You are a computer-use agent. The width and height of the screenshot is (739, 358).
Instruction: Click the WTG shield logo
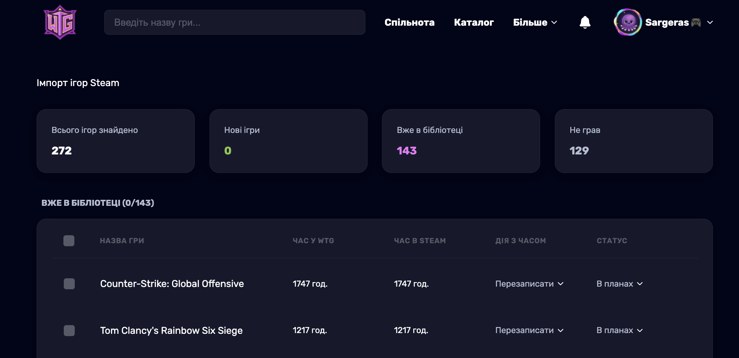60,22
